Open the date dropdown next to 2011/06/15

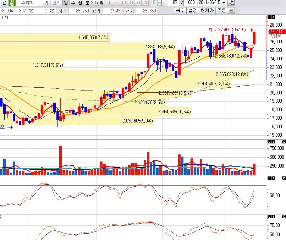tap(224, 3)
